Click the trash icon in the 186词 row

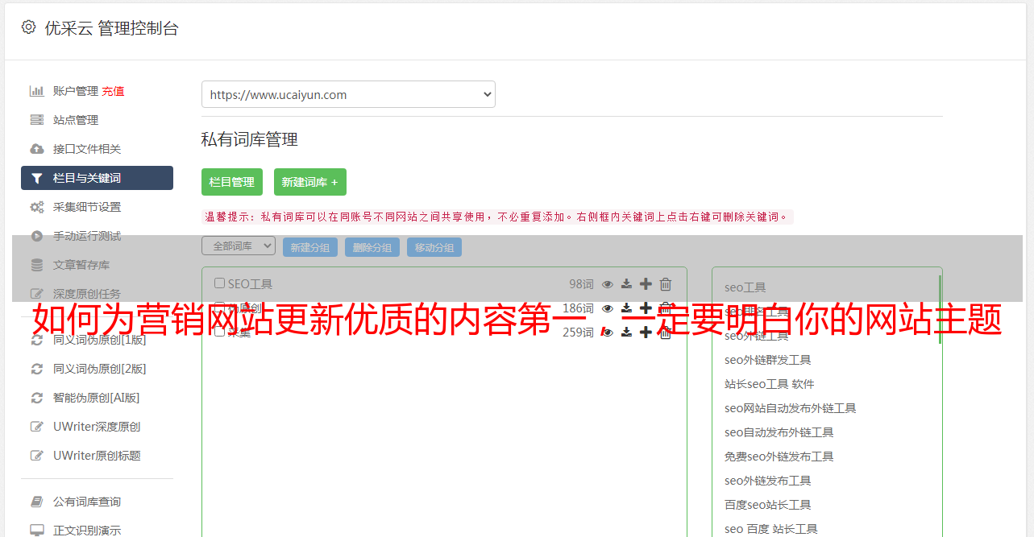tap(666, 308)
